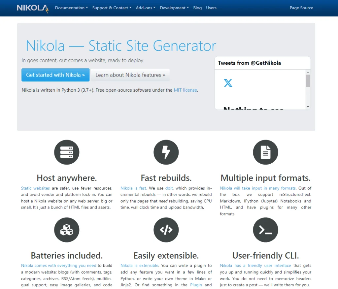
Task: Click the Nikola logo in the navbar
Action: point(33,9)
